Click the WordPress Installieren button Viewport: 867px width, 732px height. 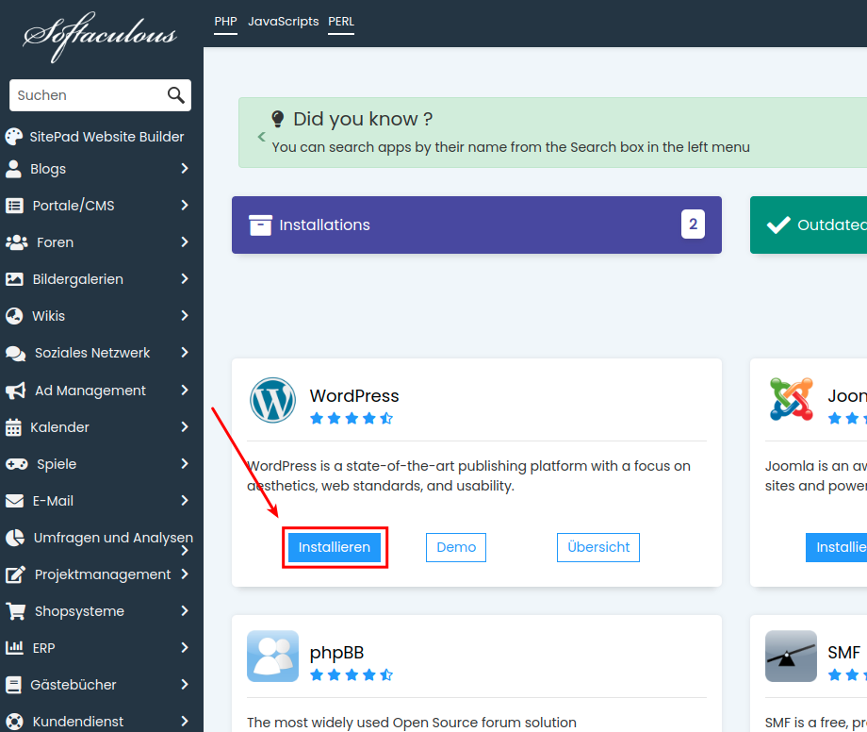coord(335,547)
